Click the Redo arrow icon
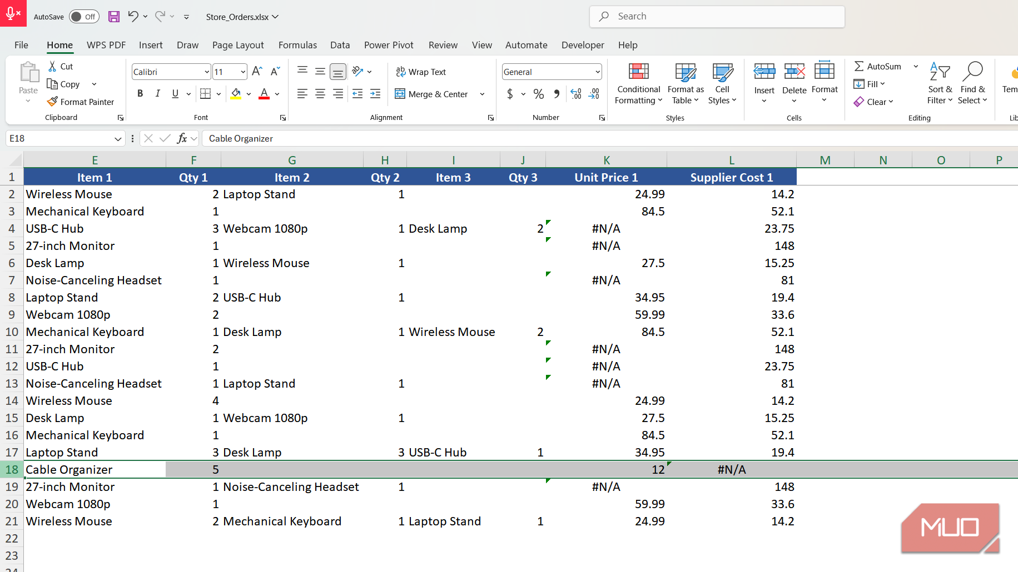 [x=160, y=16]
